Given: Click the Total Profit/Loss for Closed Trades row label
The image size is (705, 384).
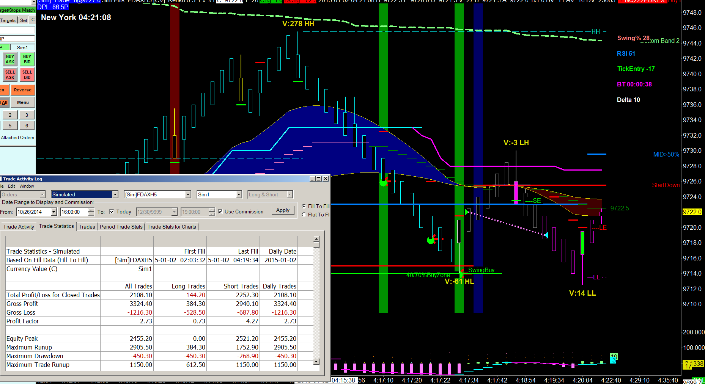Looking at the screenshot, I should (53, 295).
